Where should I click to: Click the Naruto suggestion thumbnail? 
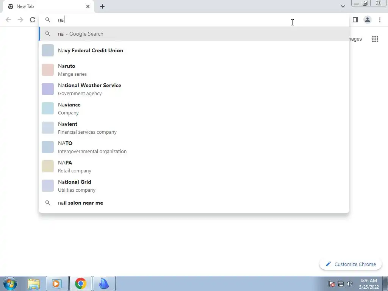[x=48, y=70]
